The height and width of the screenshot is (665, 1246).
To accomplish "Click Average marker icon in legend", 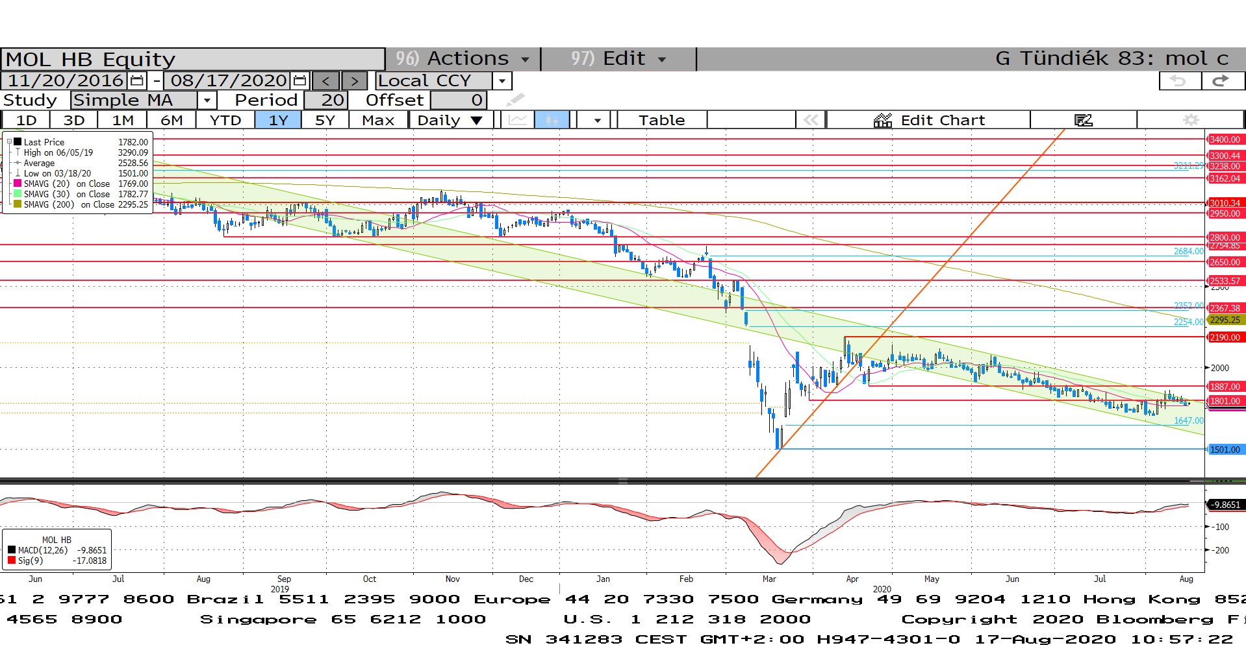I will pos(18,163).
